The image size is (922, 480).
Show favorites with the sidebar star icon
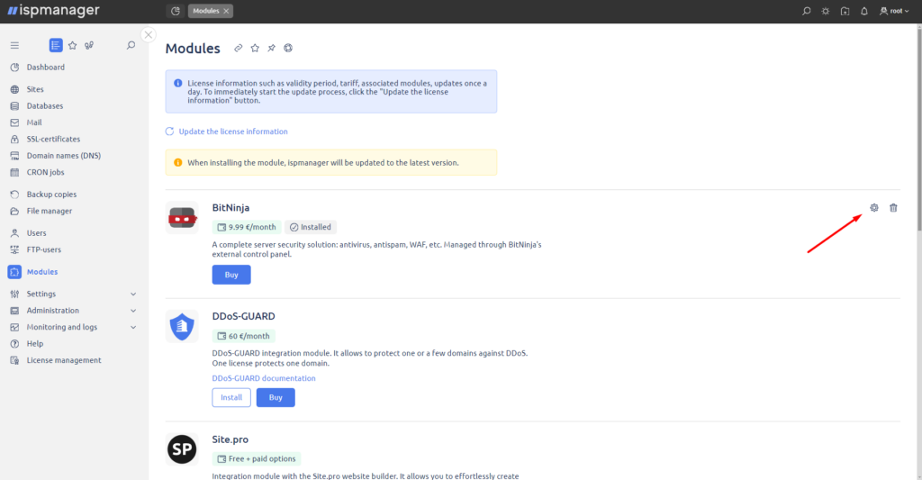[x=72, y=45]
